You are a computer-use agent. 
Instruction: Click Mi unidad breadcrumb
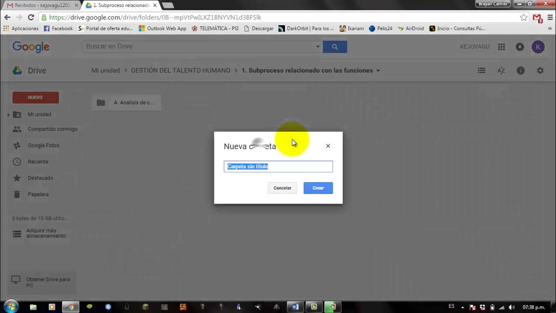point(106,70)
